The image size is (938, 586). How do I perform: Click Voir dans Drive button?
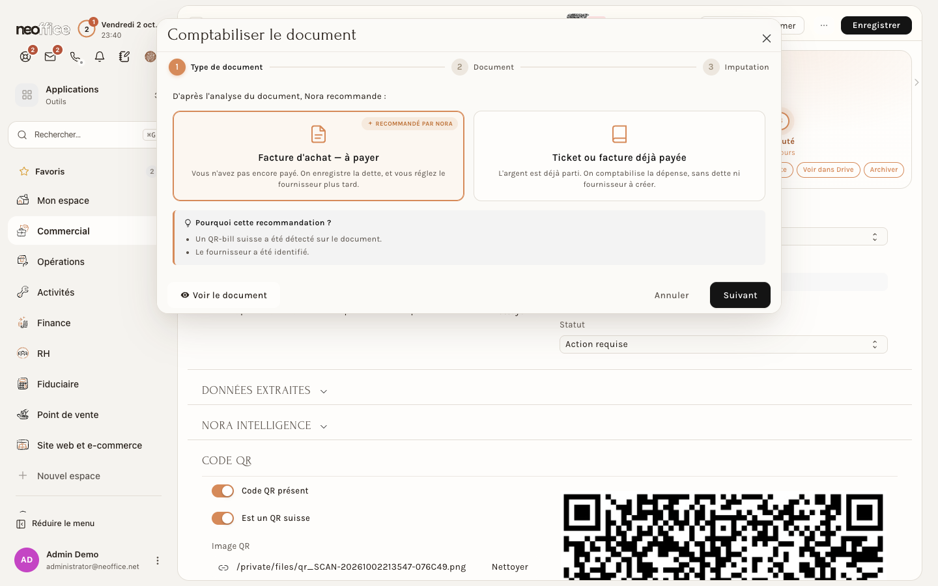(x=828, y=170)
